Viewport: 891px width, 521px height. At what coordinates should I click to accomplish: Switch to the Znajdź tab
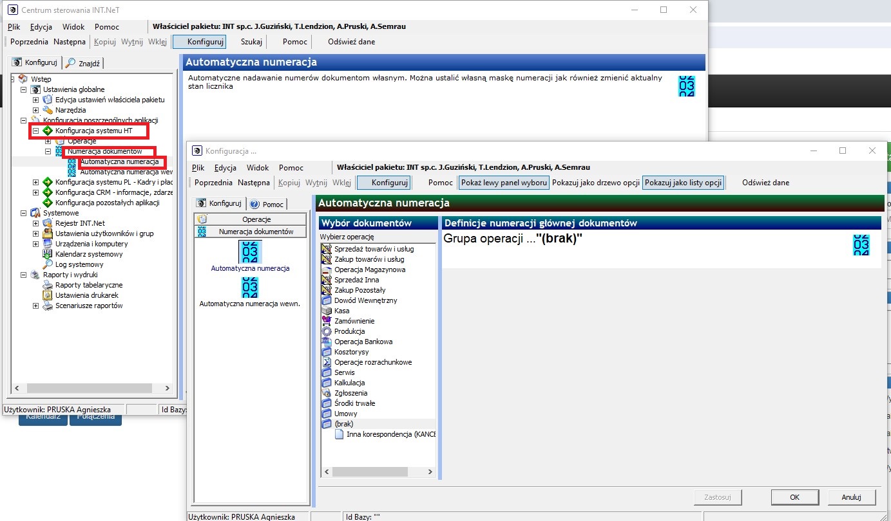pyautogui.click(x=84, y=62)
